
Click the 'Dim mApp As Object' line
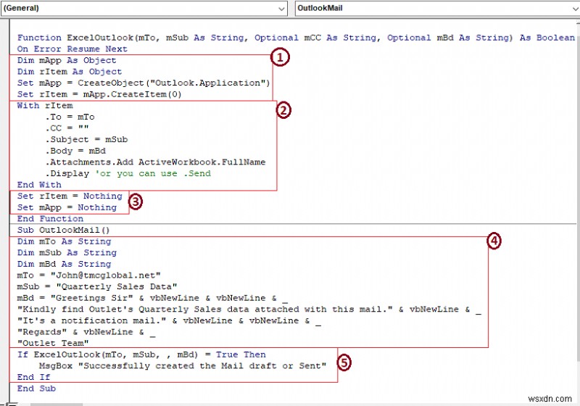pos(67,60)
